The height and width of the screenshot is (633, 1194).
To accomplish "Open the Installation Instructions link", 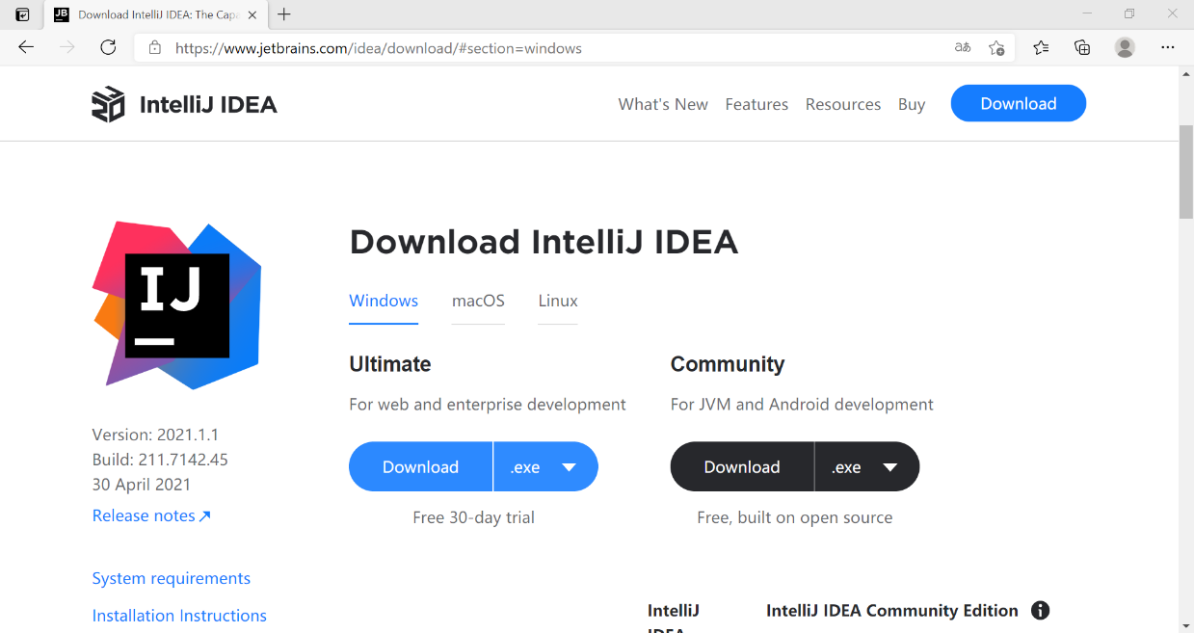I will tap(179, 616).
